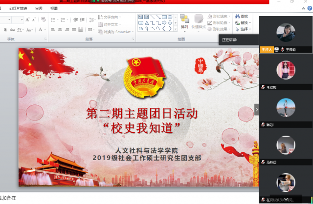Select the rounded rectangle shape
This screenshot has width=313, height=204.
tap(141, 23)
